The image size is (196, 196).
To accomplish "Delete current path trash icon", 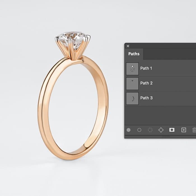I will pos(194,130).
